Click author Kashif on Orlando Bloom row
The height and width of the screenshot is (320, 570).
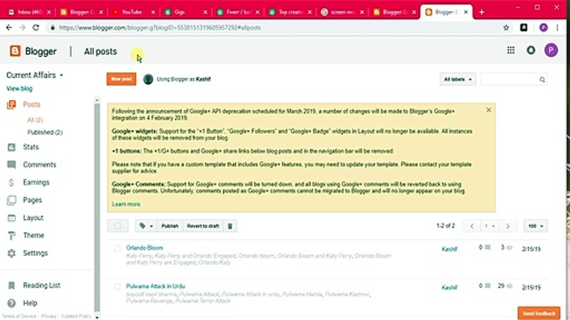coord(449,249)
